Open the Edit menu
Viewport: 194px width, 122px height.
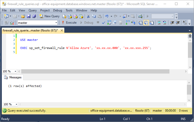(13, 10)
